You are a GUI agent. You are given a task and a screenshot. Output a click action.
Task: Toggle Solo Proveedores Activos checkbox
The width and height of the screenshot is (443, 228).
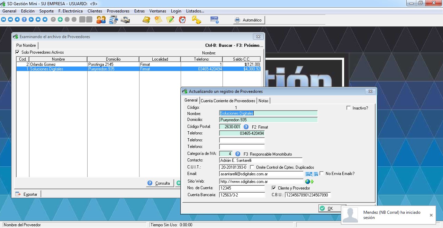pyautogui.click(x=18, y=52)
